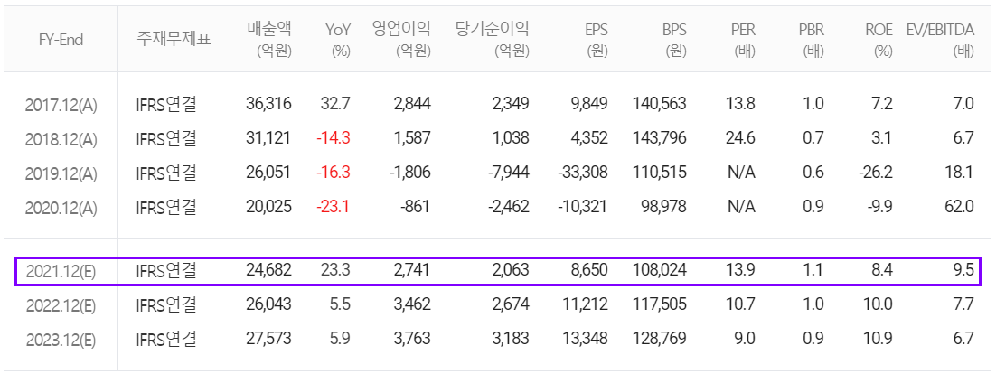Click the 당기순이익 (억원) column header
The width and height of the screenshot is (996, 374).
[493, 40]
